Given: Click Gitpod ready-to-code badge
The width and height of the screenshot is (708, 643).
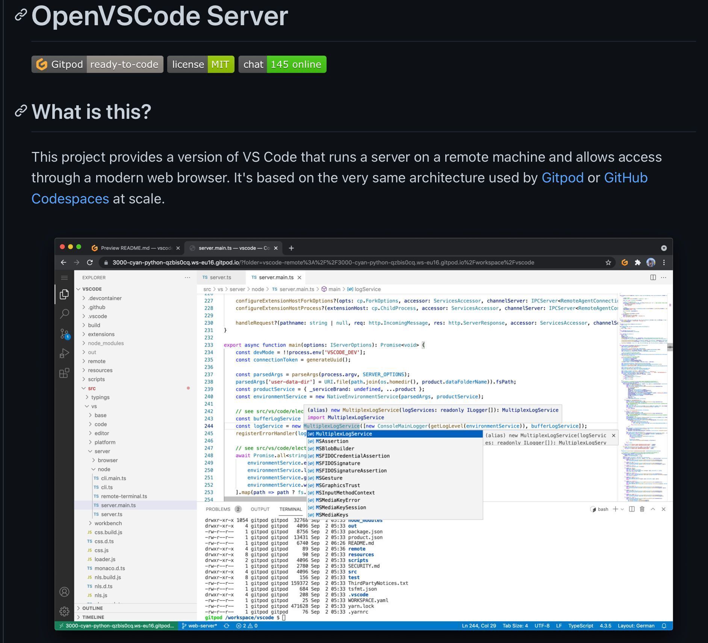Looking at the screenshot, I should (x=97, y=64).
